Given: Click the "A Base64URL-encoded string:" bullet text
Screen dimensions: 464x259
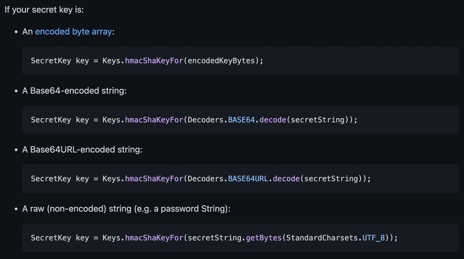Looking at the screenshot, I should [82, 150].
